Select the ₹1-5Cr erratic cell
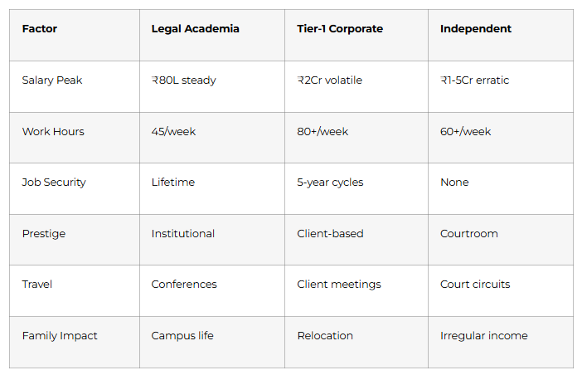This screenshot has height=375, width=582. point(474,80)
